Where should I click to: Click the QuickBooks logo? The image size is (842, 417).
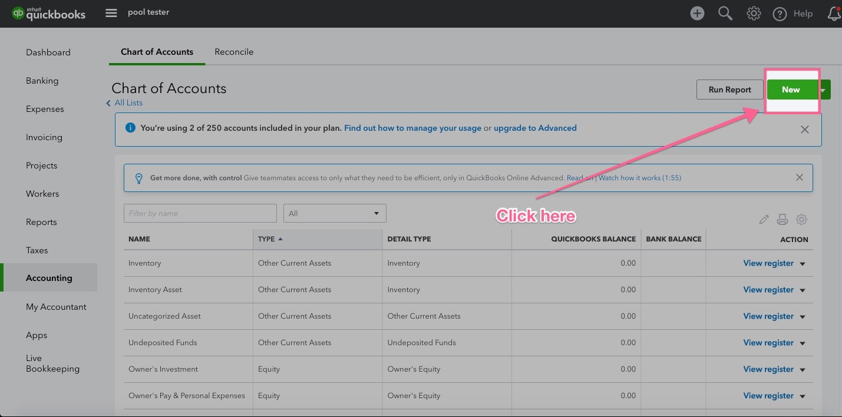pyautogui.click(x=49, y=14)
